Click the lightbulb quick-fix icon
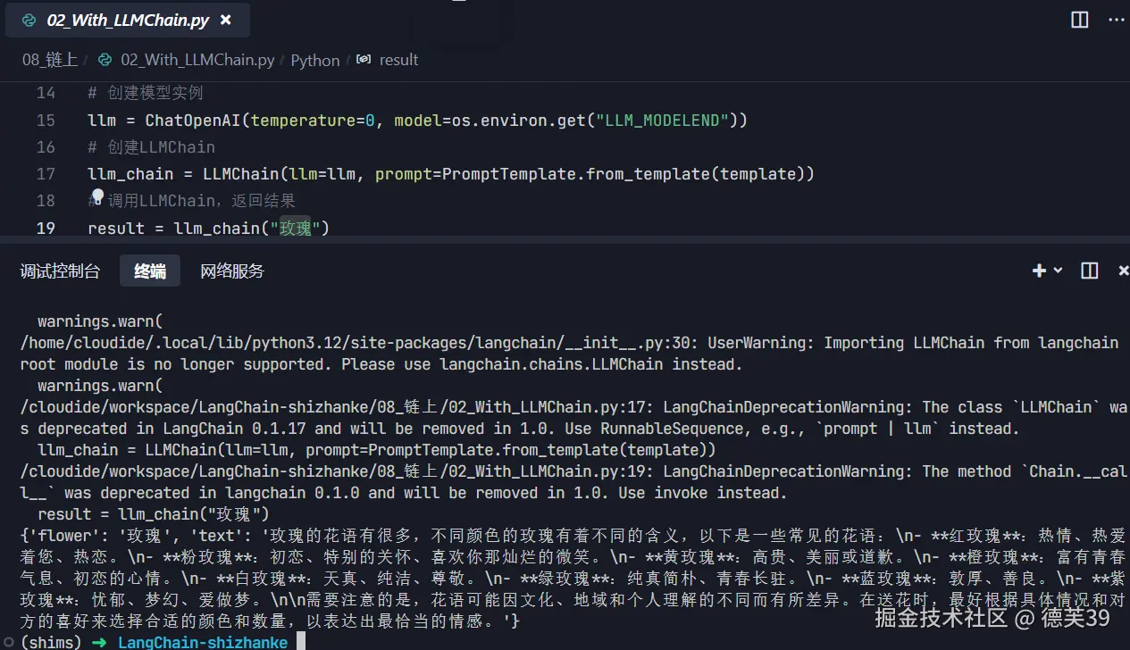Screen dimensions: 1130x650 [96, 196]
